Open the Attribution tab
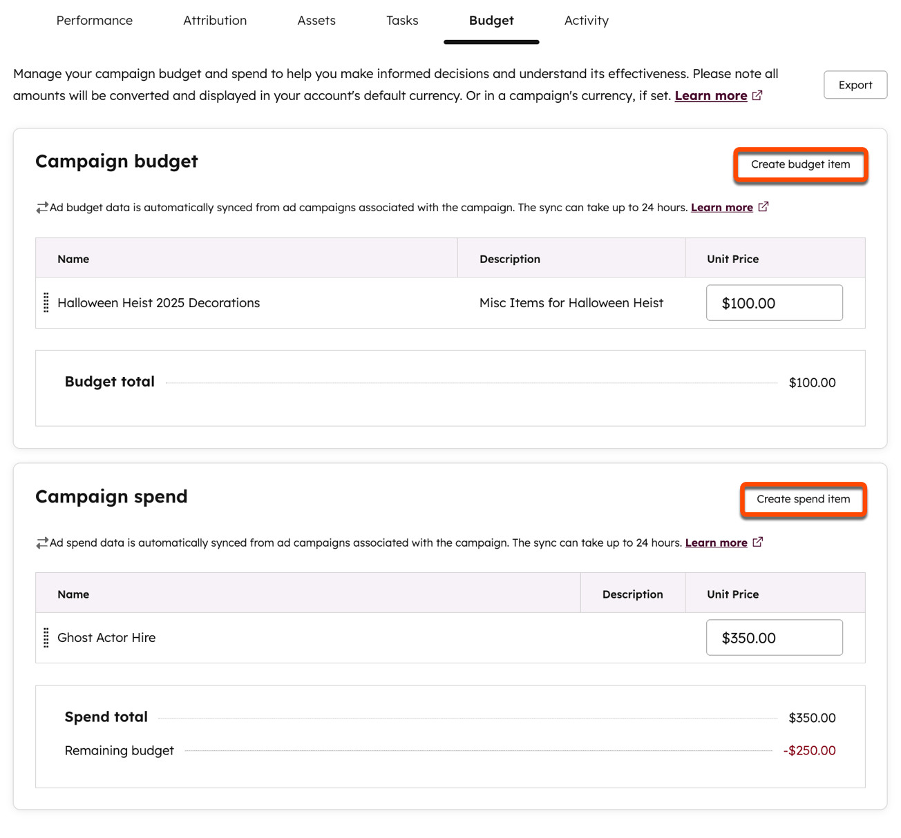 point(215,20)
